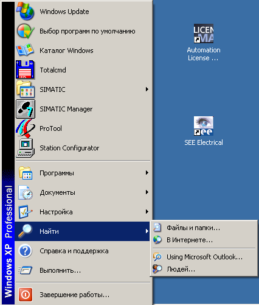Click the Файлы и папки search icon

(x=157, y=228)
